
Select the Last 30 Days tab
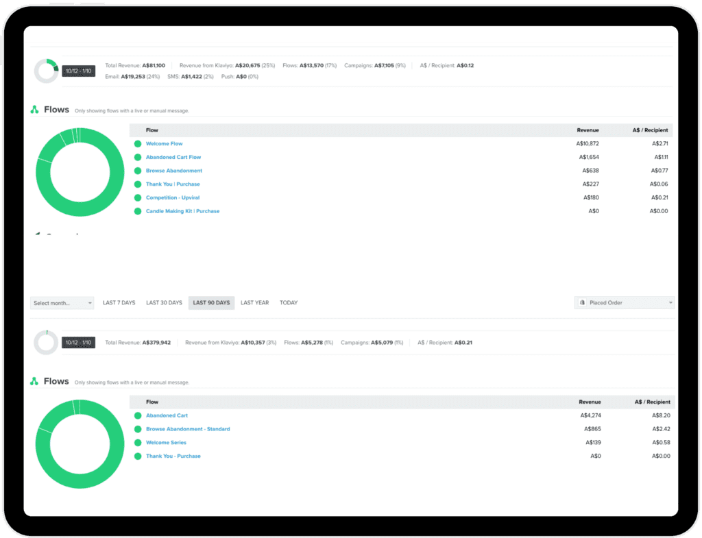[164, 303]
